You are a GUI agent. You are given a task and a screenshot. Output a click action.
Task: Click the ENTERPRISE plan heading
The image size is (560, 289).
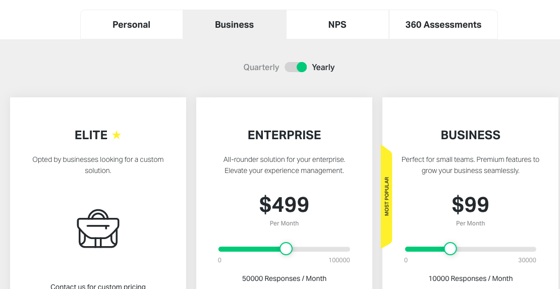click(x=284, y=135)
